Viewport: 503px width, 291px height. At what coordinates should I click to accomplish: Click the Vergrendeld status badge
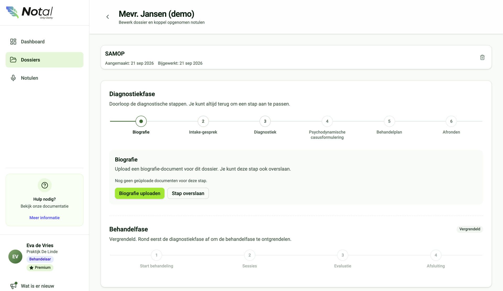point(470,229)
